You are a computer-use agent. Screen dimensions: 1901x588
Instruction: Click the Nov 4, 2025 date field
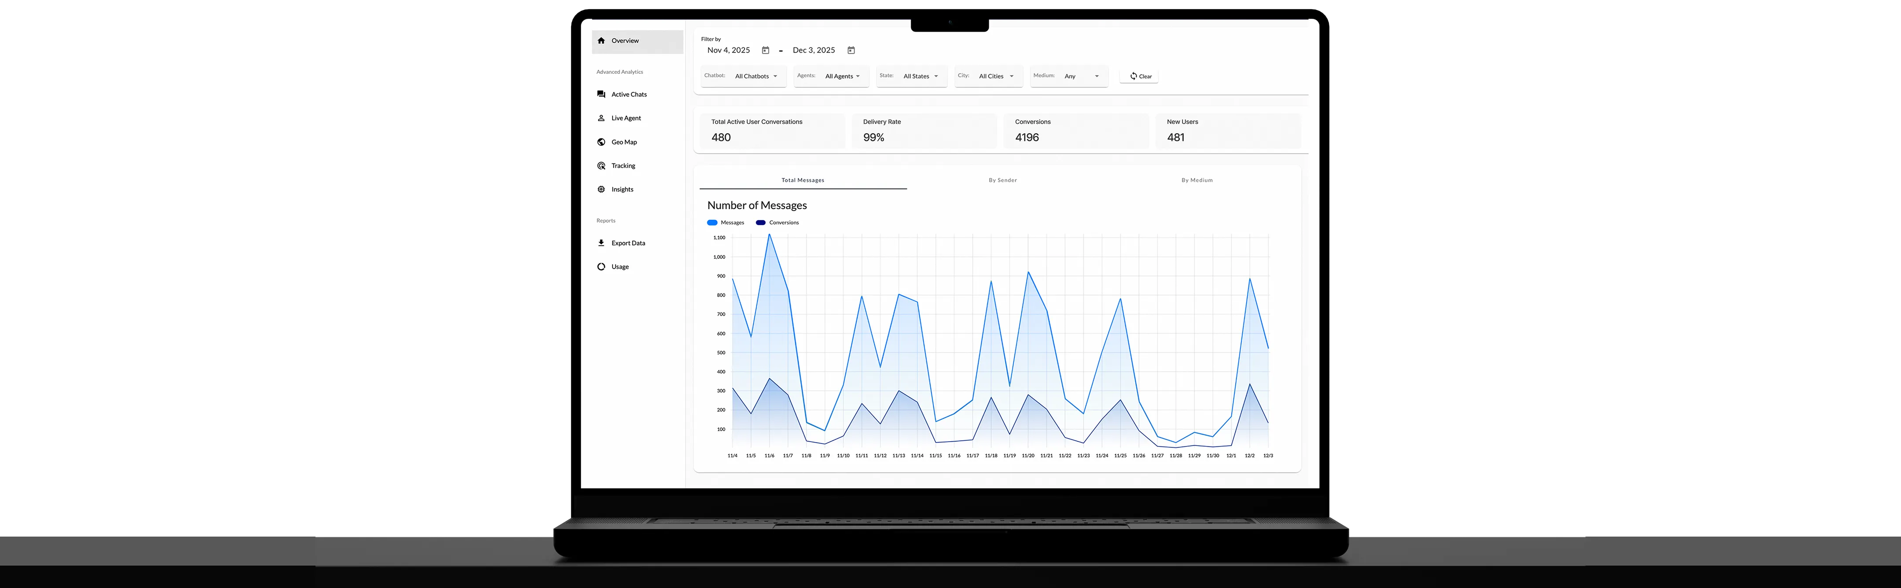click(728, 51)
